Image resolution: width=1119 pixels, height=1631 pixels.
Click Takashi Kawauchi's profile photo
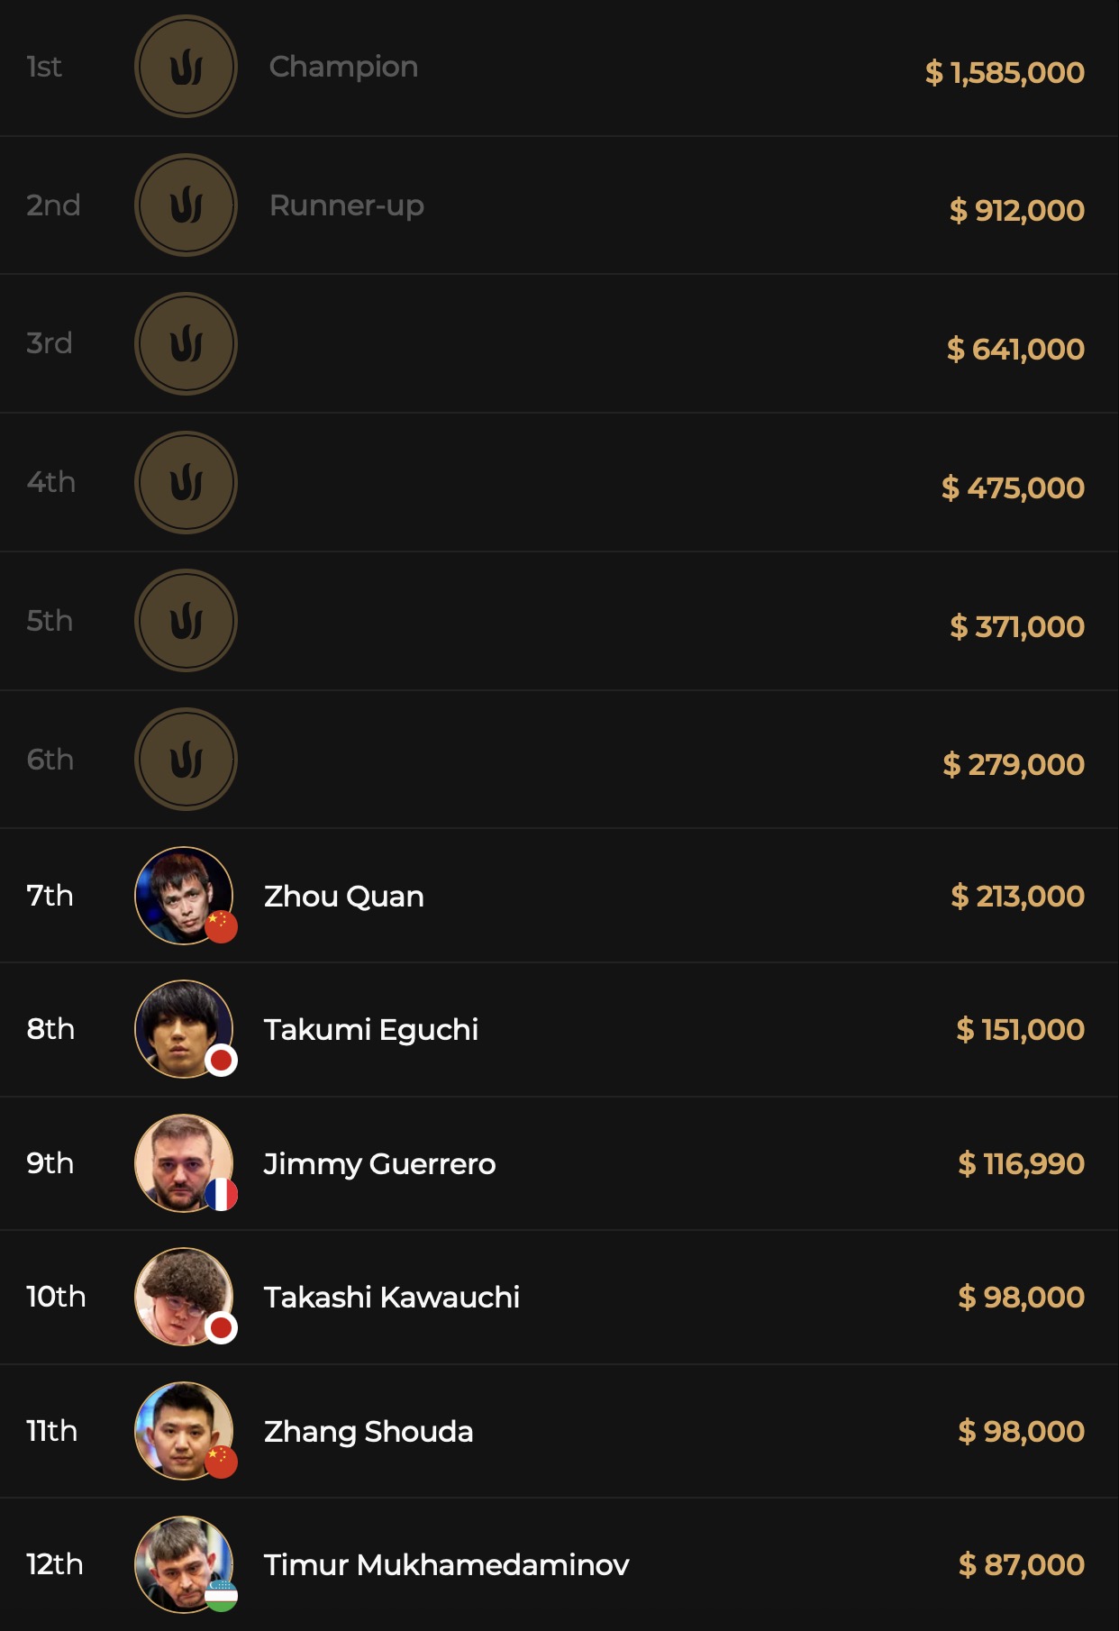tap(183, 1296)
